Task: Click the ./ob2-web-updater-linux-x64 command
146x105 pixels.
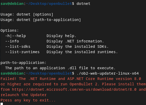Action: click(x=108, y=73)
